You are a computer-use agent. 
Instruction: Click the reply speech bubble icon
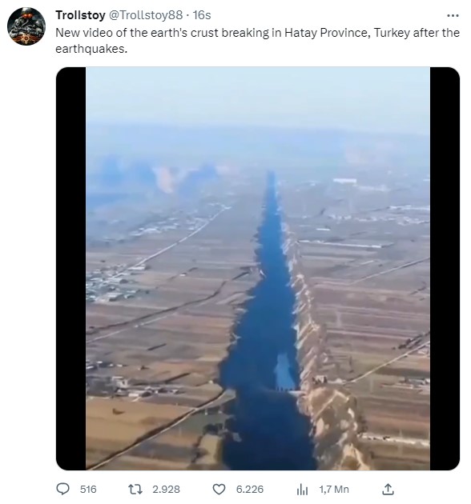point(62,490)
